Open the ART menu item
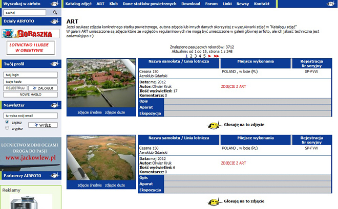 100,4
